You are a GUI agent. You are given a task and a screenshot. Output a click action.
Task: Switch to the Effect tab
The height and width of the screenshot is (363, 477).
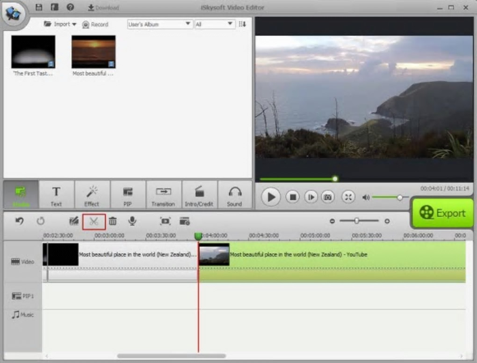tap(92, 194)
